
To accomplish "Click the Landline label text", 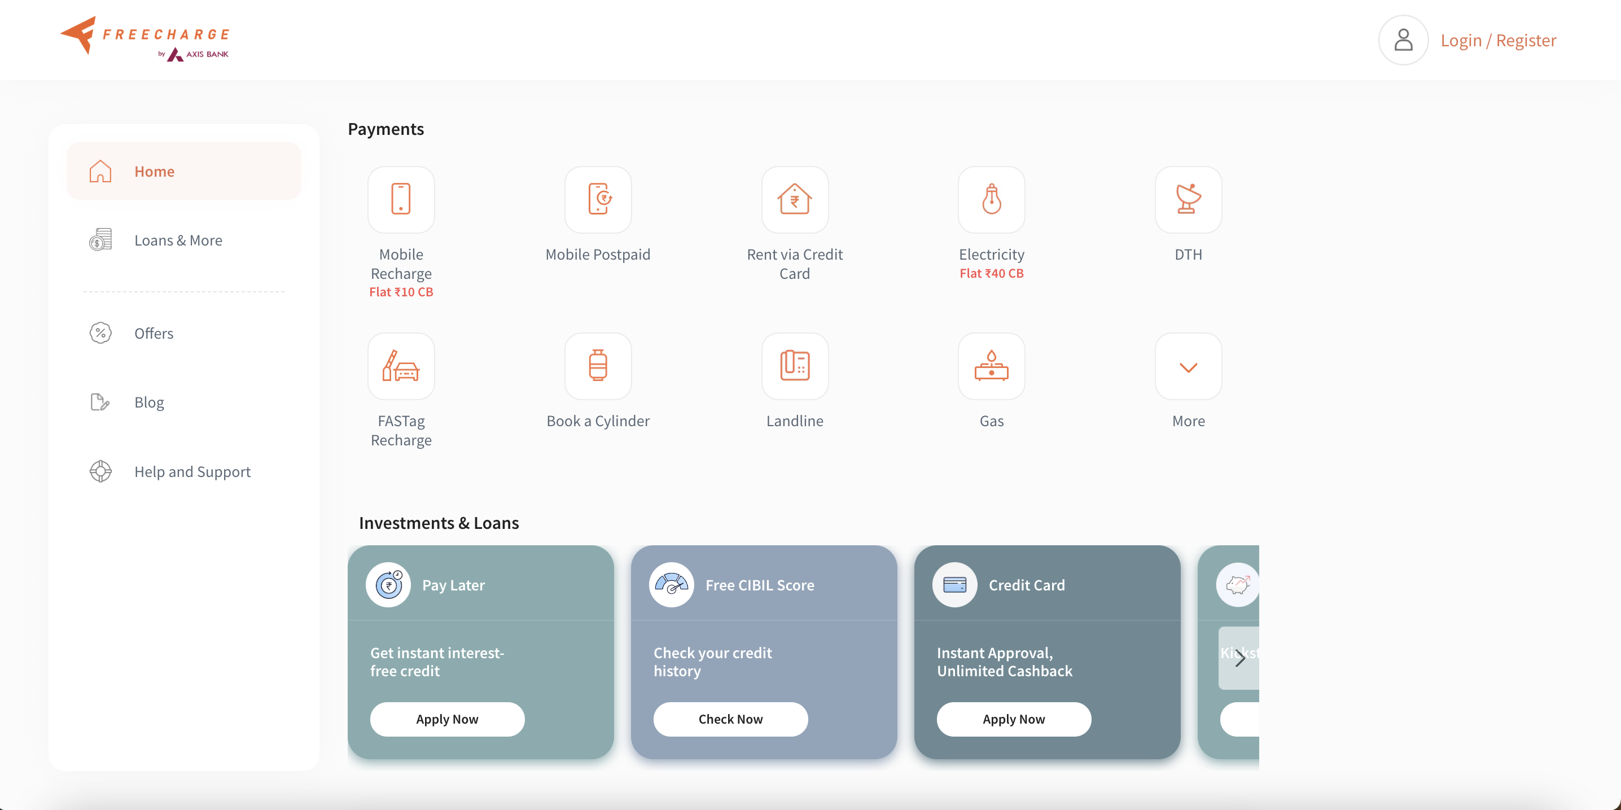I will (x=795, y=421).
